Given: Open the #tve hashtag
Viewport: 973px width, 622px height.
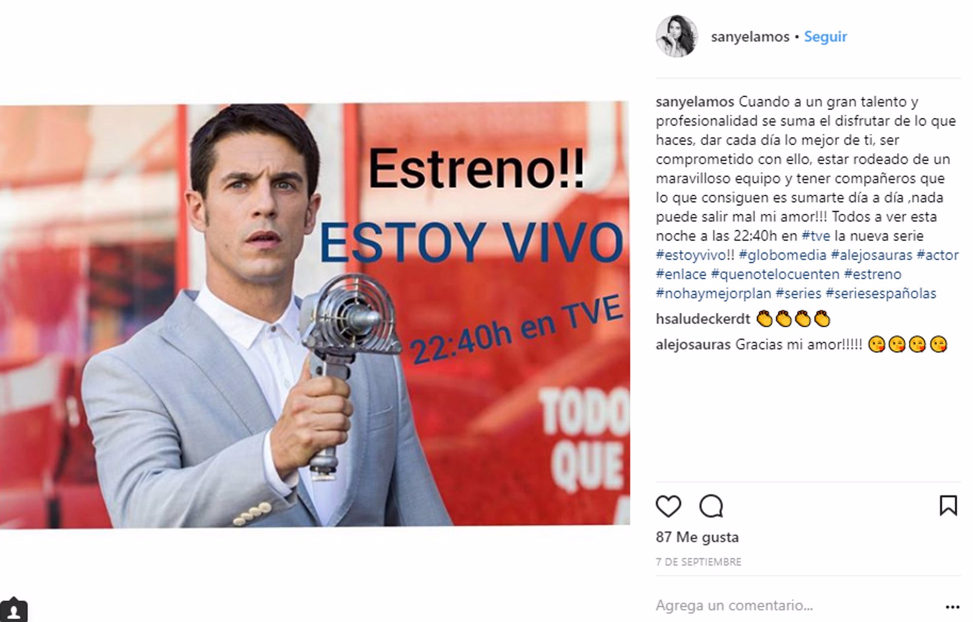Looking at the screenshot, I should (815, 236).
